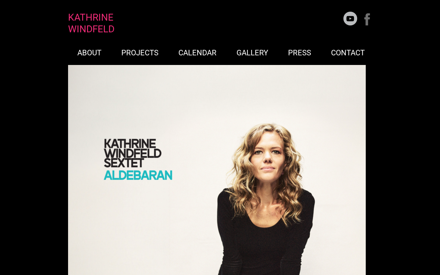Click the pink WINDFELD logo line
The height and width of the screenshot is (275, 440).
[91, 29]
